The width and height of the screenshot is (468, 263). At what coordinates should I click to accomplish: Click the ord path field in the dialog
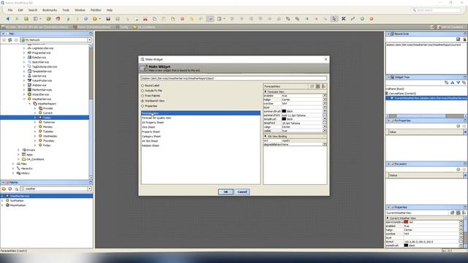(x=234, y=78)
